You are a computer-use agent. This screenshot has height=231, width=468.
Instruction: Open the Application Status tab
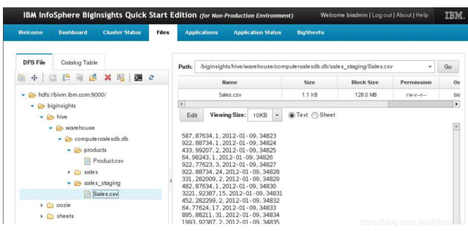pos(257,33)
